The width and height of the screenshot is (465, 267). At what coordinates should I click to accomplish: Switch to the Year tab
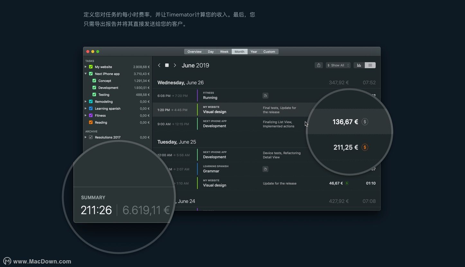pos(254,51)
